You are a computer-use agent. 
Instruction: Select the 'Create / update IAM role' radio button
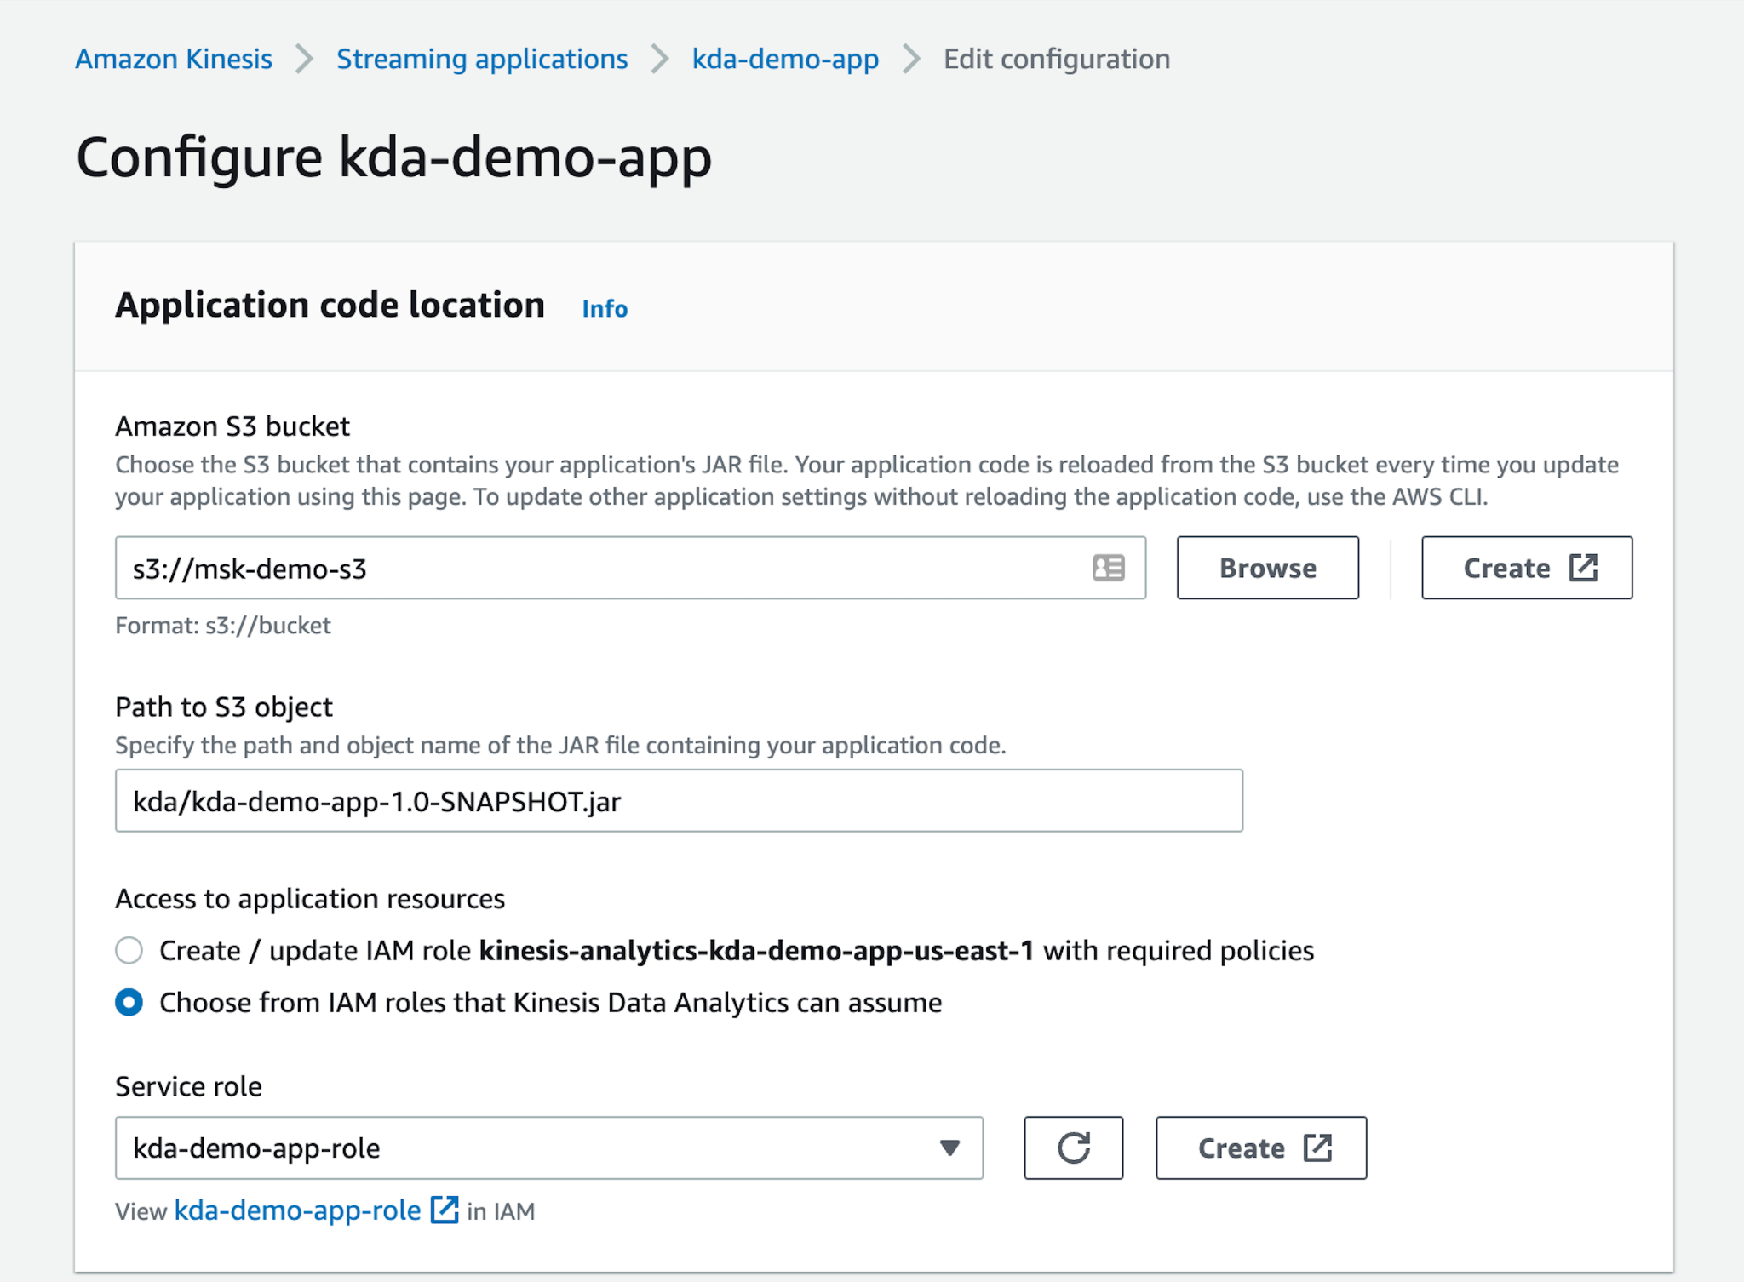click(x=129, y=950)
